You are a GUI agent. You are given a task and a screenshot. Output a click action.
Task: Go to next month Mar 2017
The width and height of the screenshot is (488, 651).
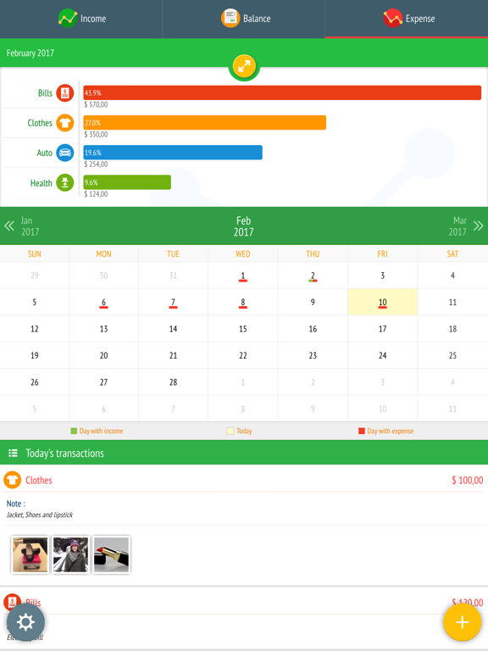tap(466, 226)
